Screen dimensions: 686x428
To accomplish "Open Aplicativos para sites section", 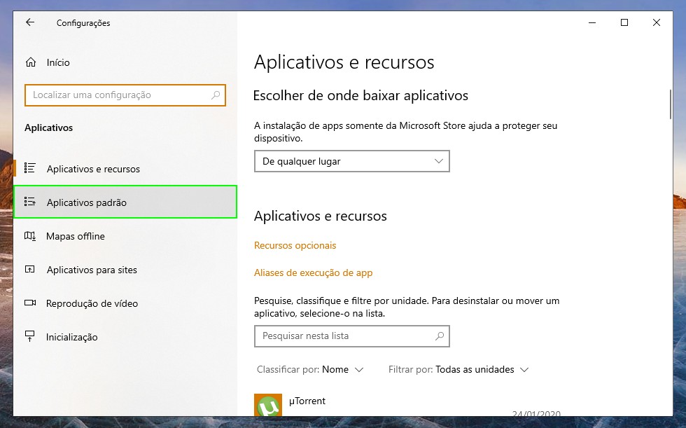I will click(125, 270).
